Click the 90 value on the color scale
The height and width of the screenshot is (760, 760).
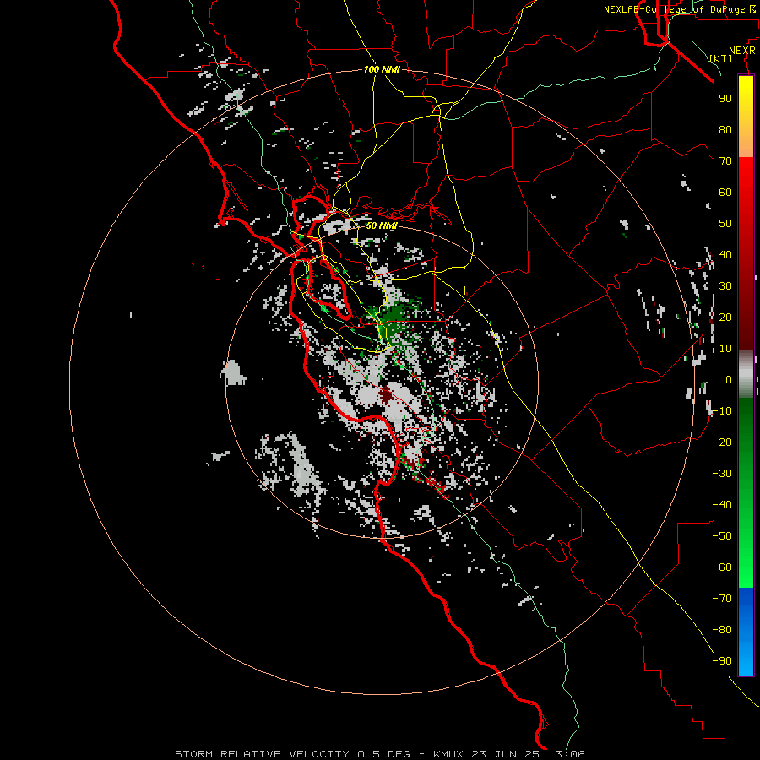click(x=725, y=99)
